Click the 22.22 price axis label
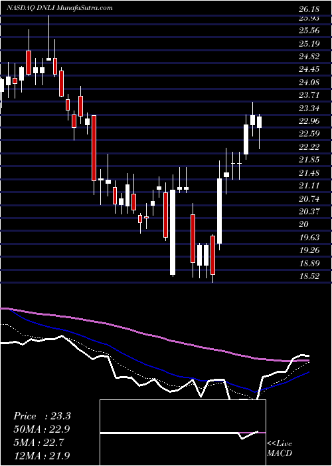 click(309, 147)
